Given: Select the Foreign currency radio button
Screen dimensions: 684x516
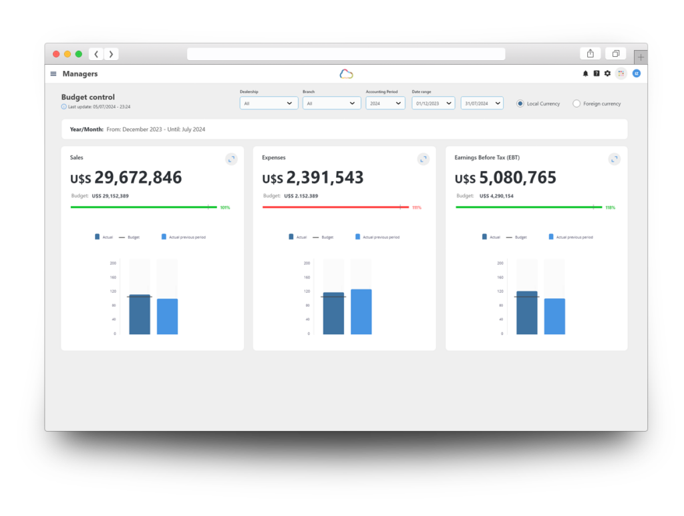Looking at the screenshot, I should click(576, 104).
